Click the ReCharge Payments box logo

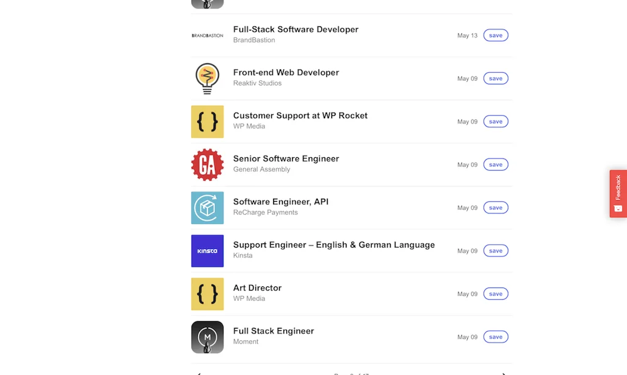pyautogui.click(x=207, y=208)
